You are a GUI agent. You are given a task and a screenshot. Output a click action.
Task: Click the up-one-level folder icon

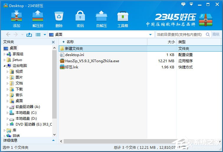coord(29,35)
